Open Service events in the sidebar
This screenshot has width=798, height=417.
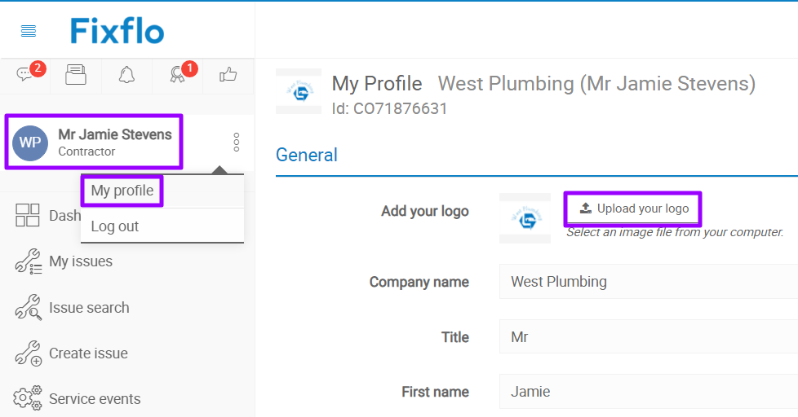click(x=94, y=399)
